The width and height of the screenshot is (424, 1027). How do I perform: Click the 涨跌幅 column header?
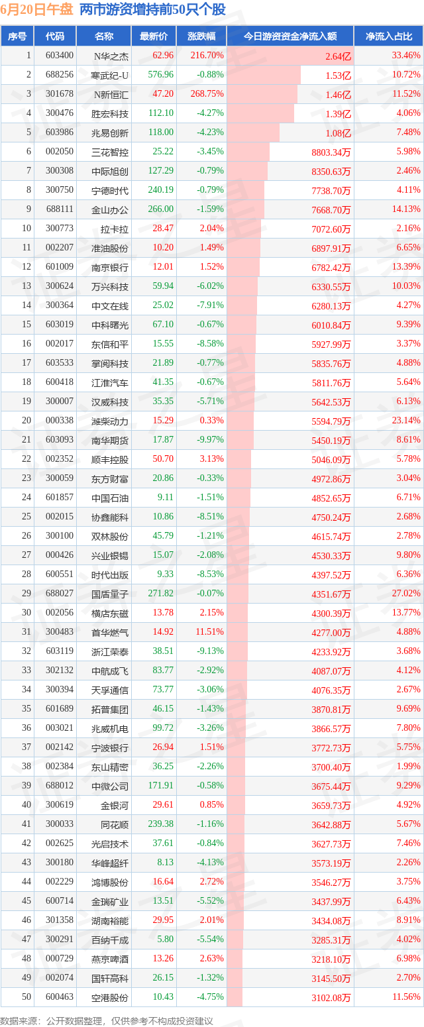coord(201,36)
